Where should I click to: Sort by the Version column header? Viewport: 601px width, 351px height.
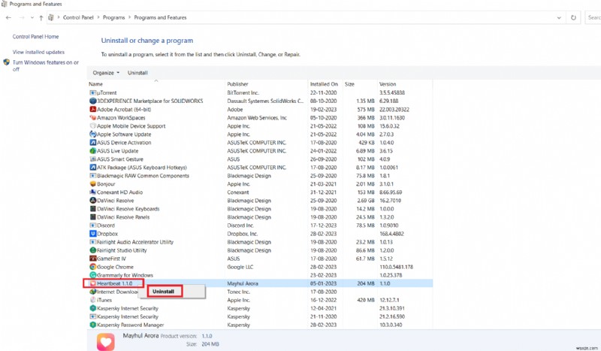click(405, 84)
